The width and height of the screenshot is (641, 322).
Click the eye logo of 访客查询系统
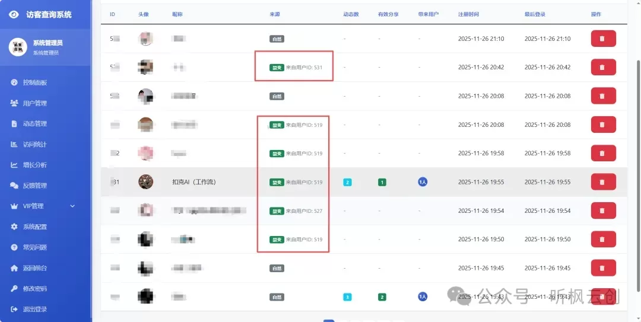coord(14,14)
